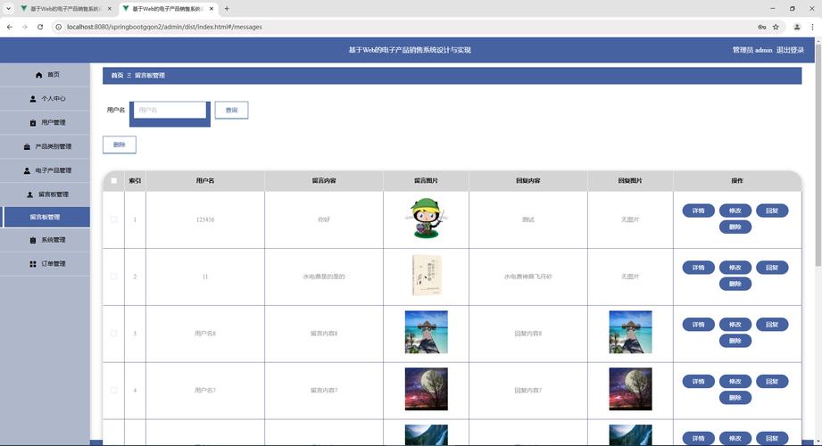Click 详情 for user 11
The image size is (822, 446).
point(698,268)
